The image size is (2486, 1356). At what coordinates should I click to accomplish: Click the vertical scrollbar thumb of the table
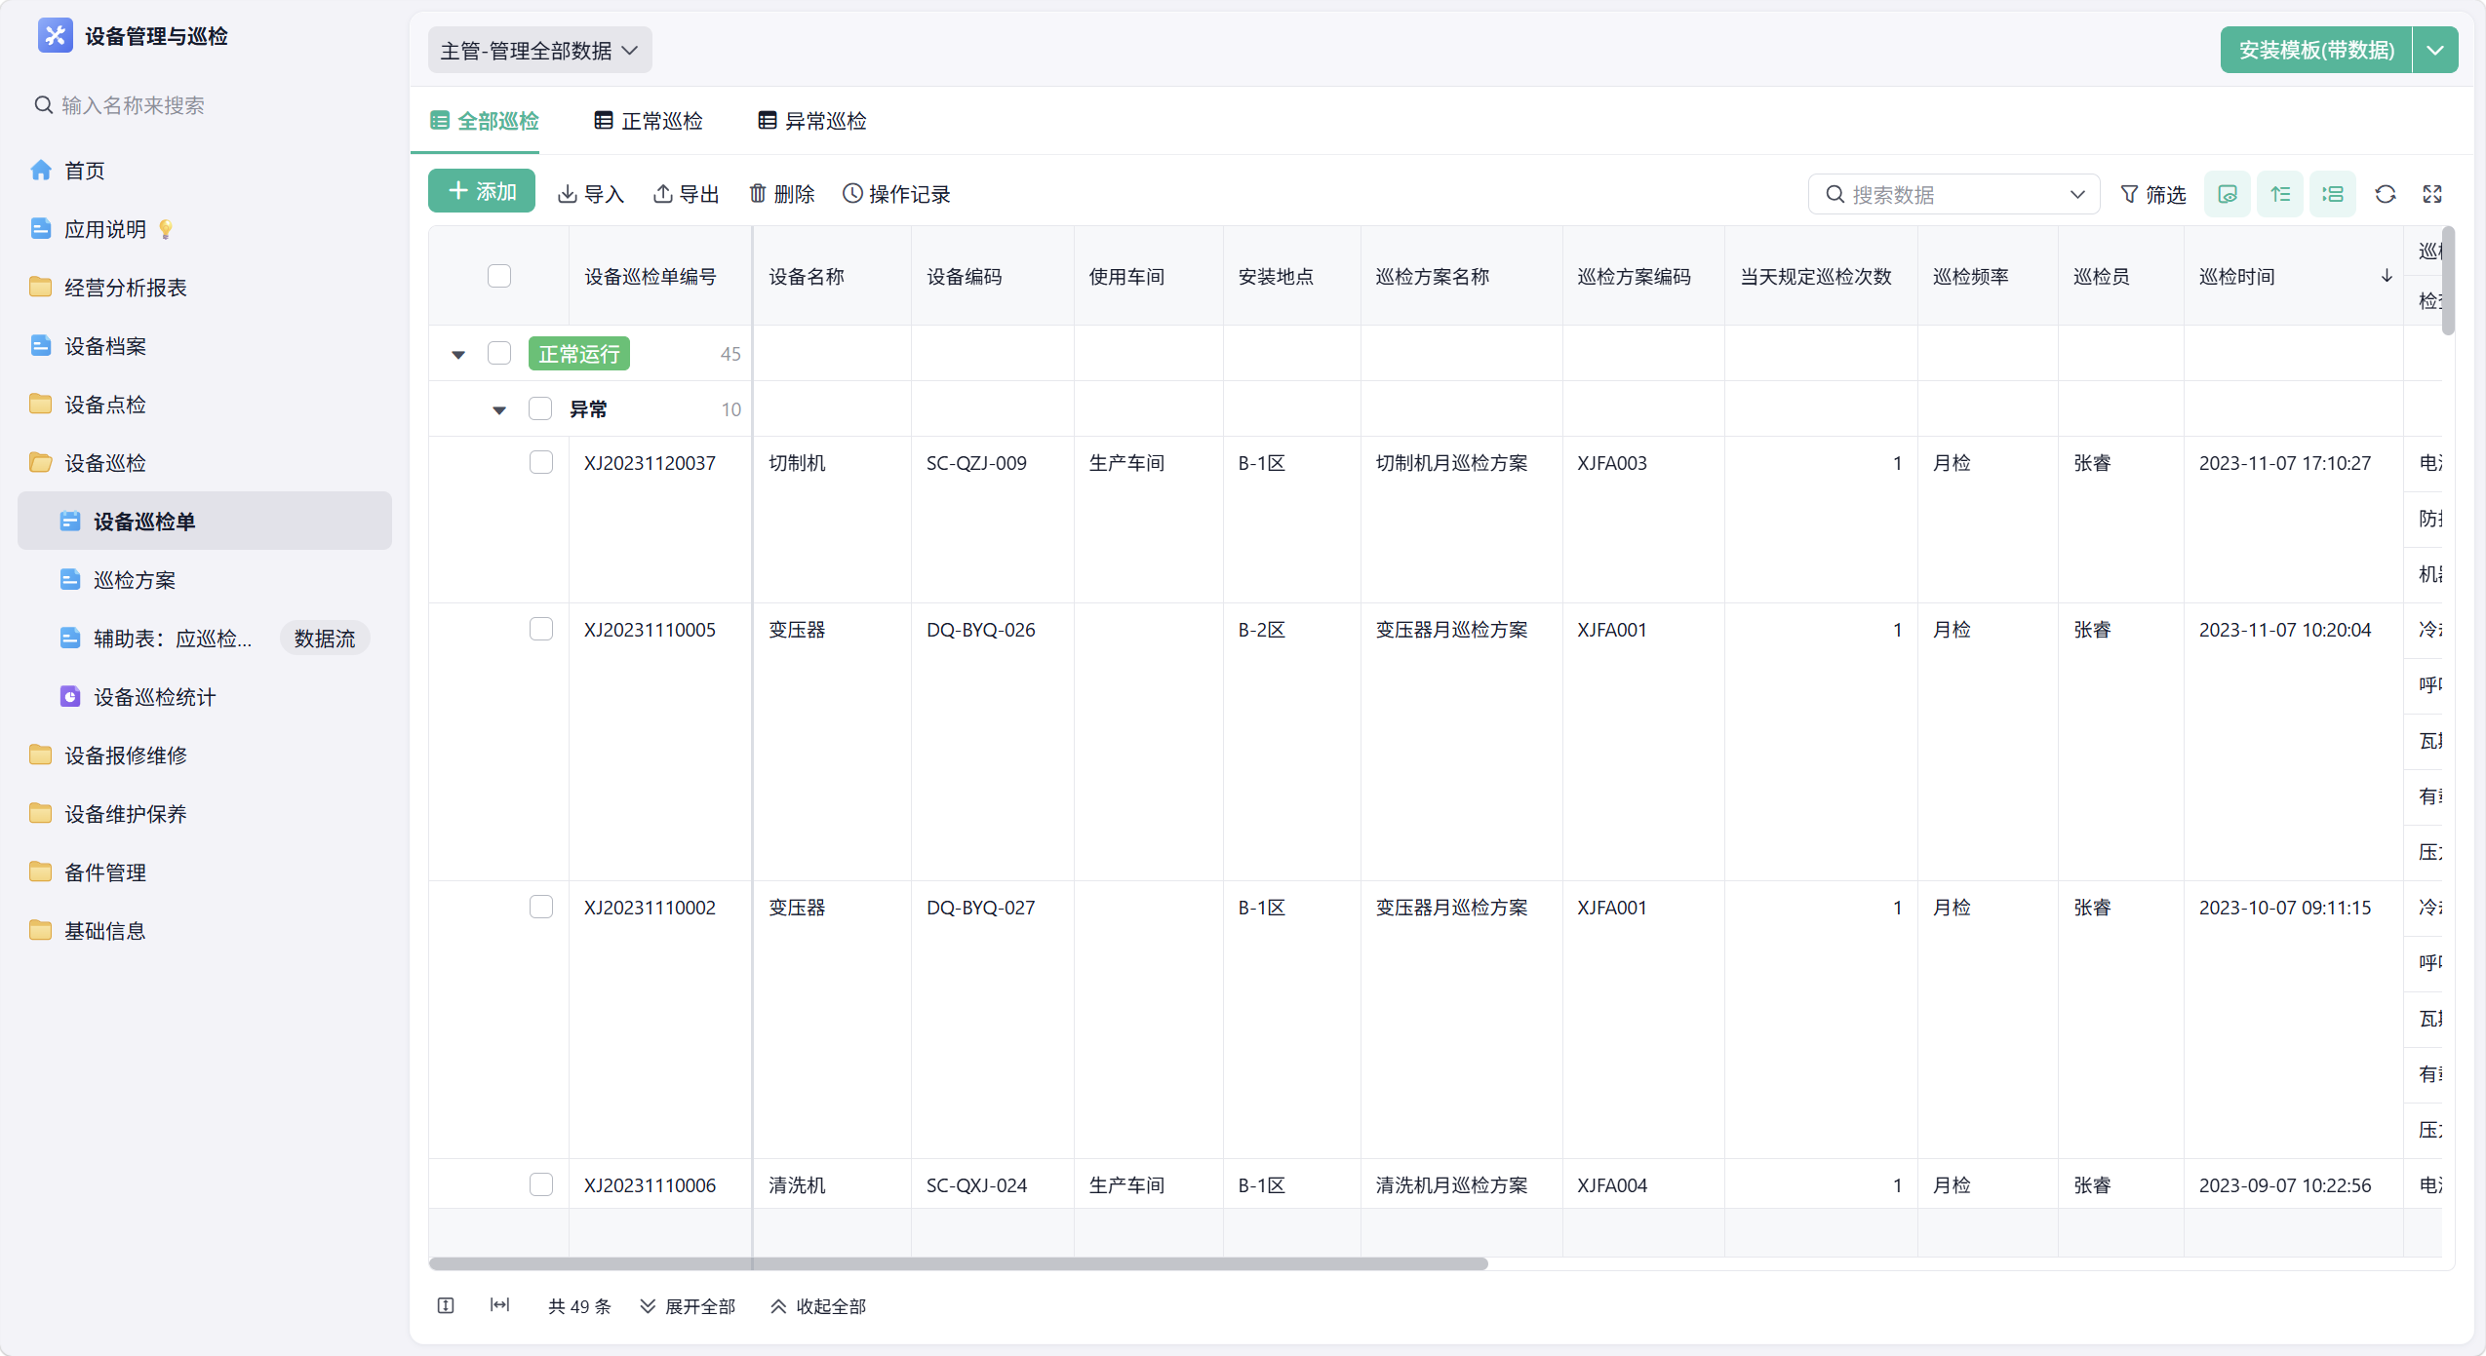coord(2448,281)
